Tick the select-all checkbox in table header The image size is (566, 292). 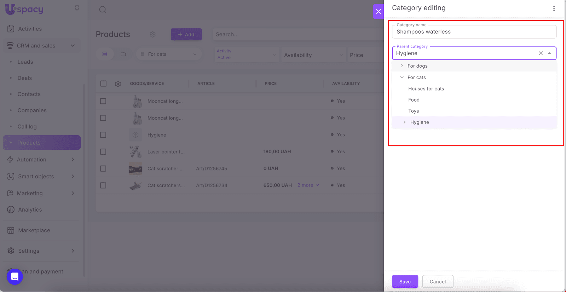pos(103,84)
